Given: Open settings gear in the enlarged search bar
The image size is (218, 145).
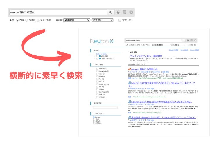Looking at the screenshot, I should pos(131,12).
